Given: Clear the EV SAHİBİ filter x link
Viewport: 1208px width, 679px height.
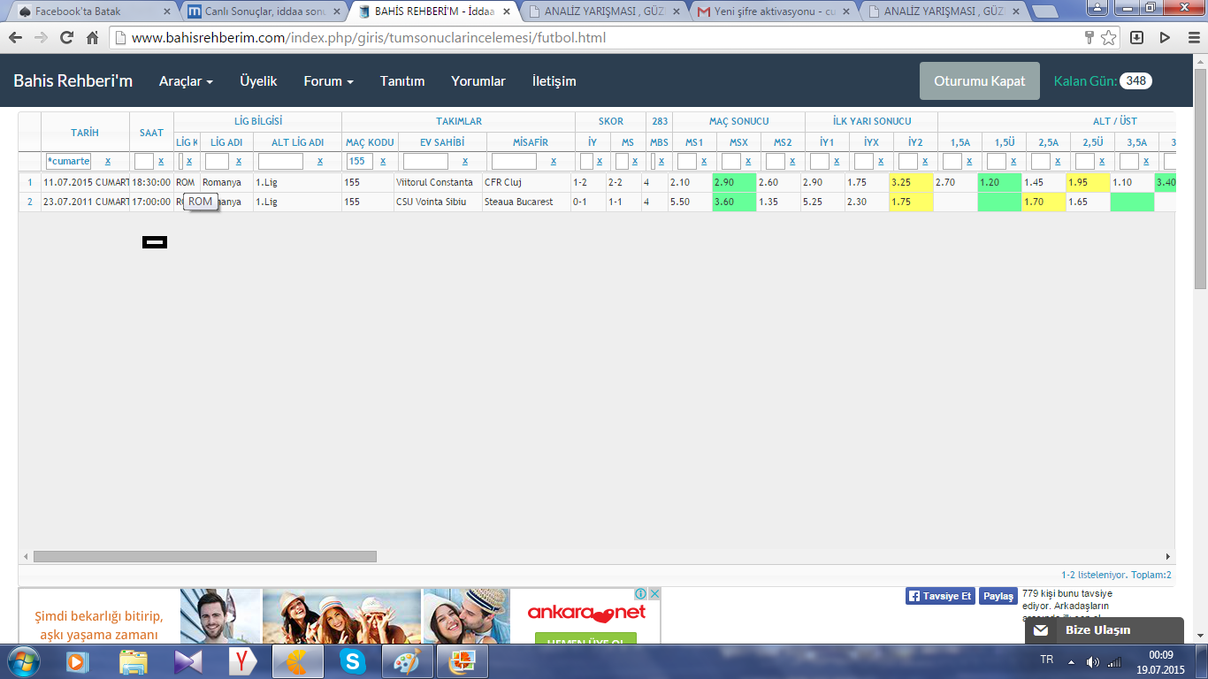Looking at the screenshot, I should pos(465,162).
